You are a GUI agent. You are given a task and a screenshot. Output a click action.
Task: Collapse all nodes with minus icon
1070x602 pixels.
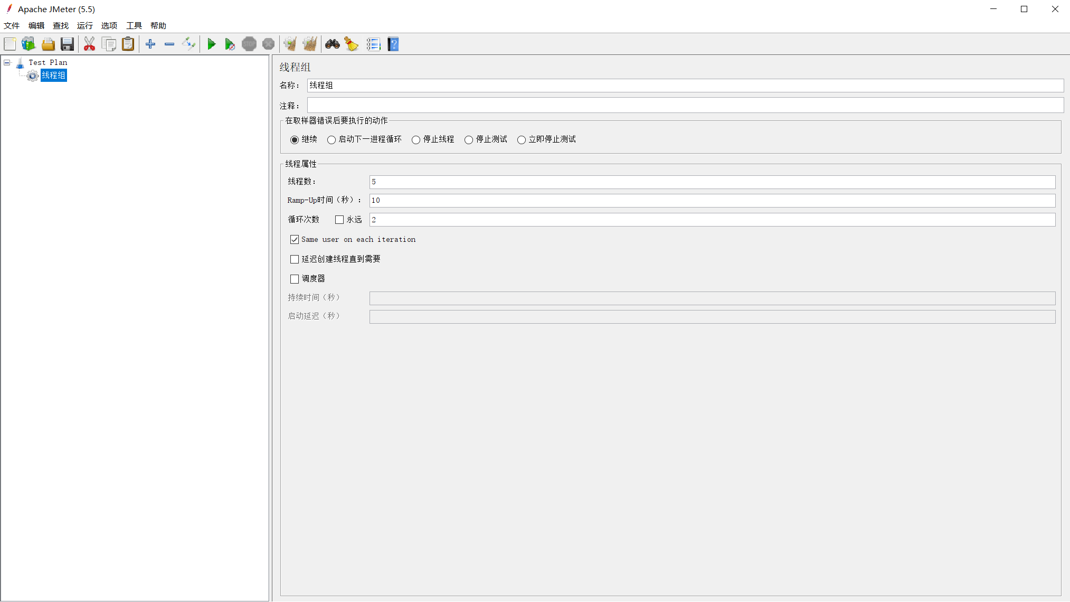(x=169, y=44)
